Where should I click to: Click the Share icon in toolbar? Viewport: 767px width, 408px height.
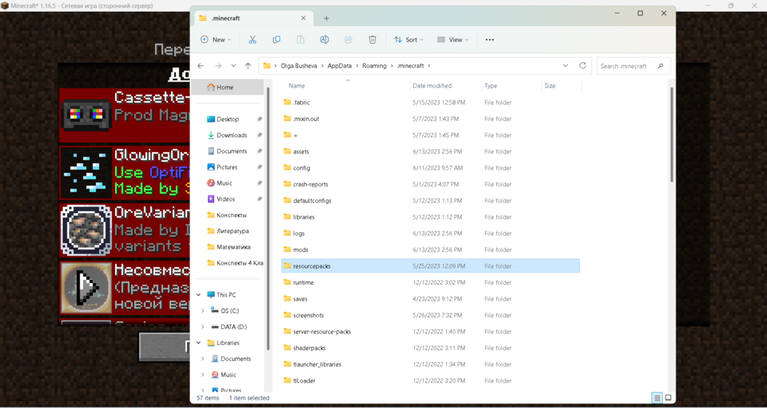coord(348,40)
